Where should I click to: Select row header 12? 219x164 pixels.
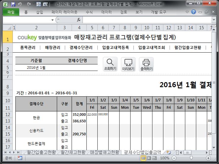click(x=8, y=114)
